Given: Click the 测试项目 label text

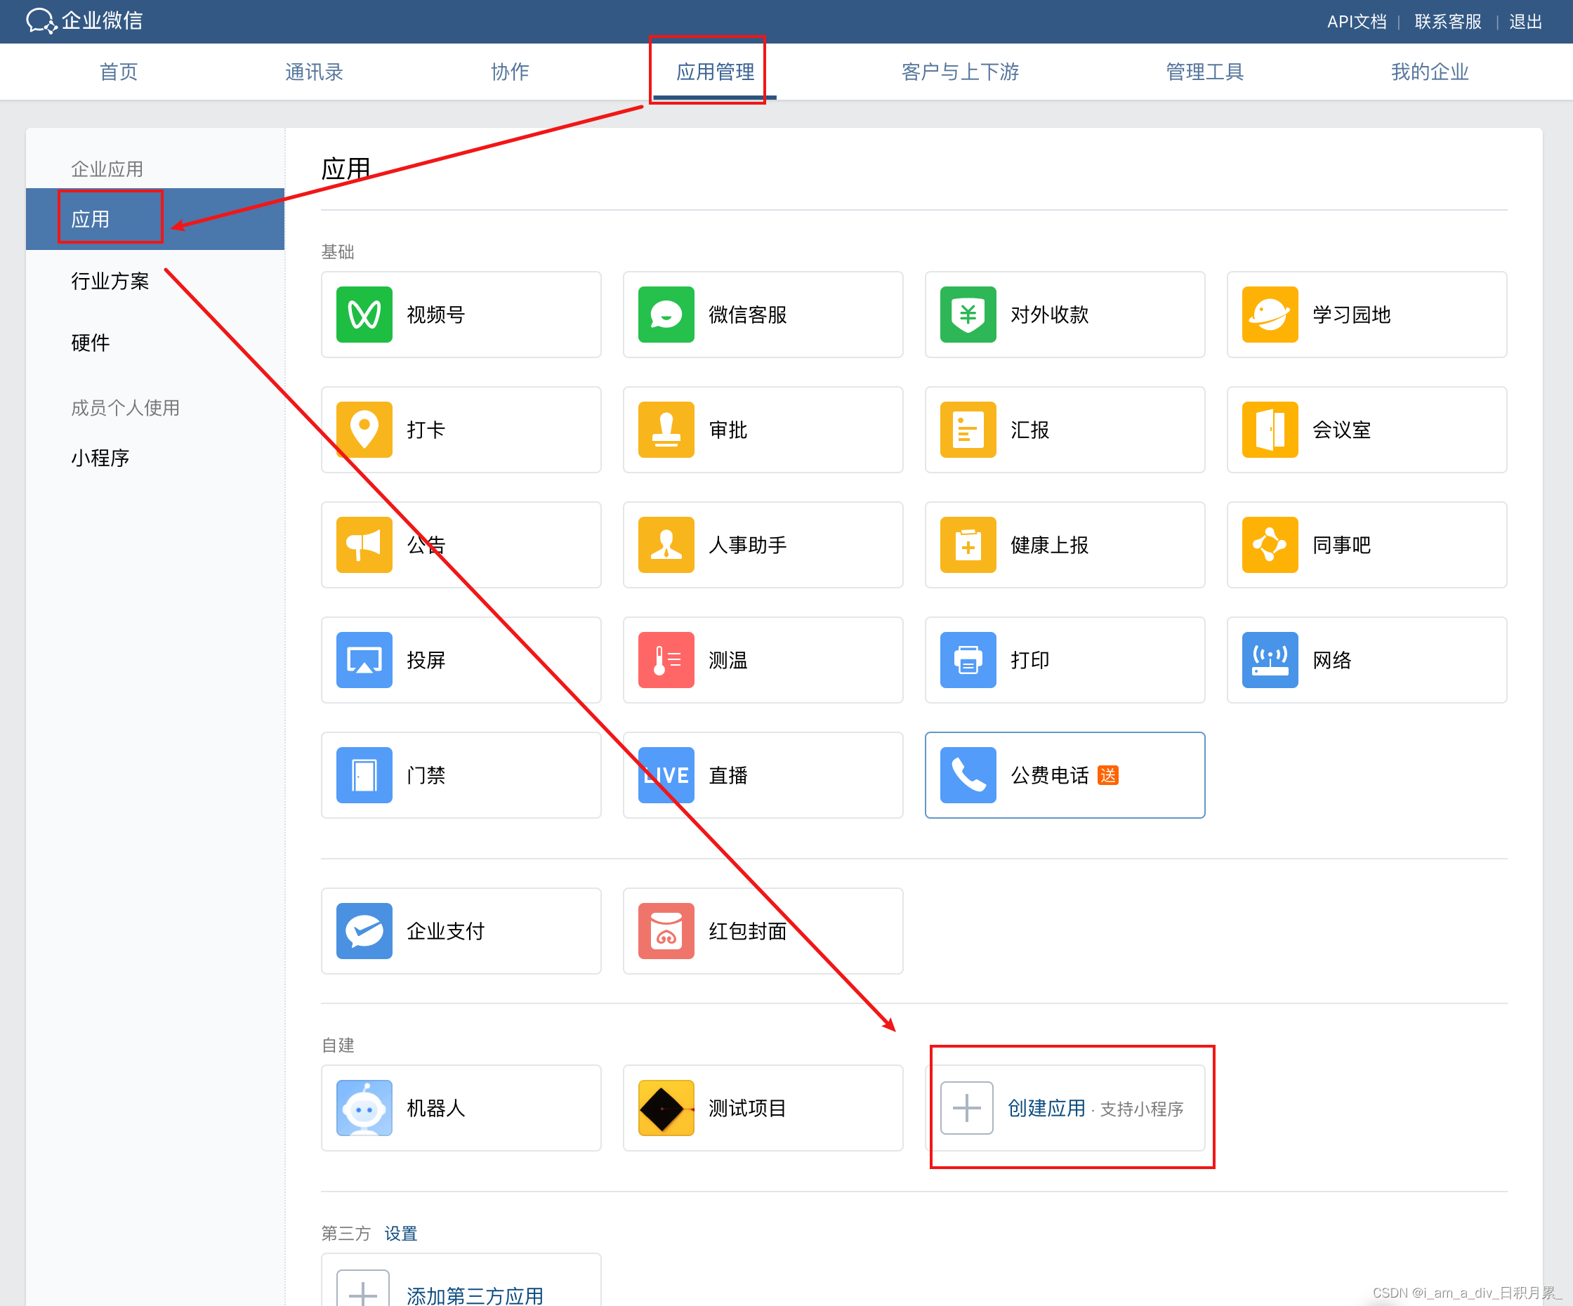Looking at the screenshot, I should click(748, 1107).
